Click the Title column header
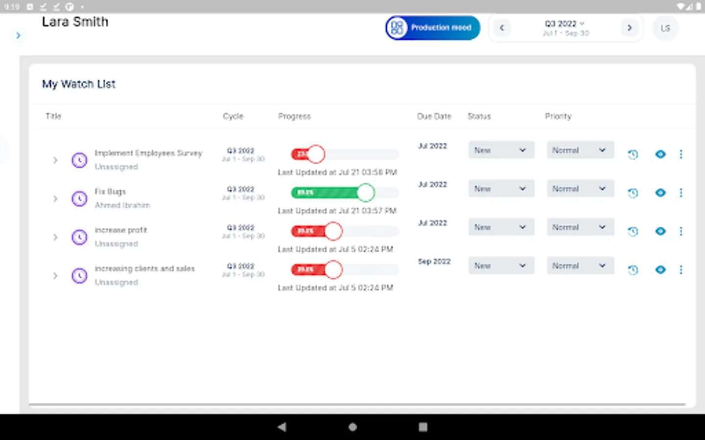This screenshot has width=705, height=440. pos(53,116)
